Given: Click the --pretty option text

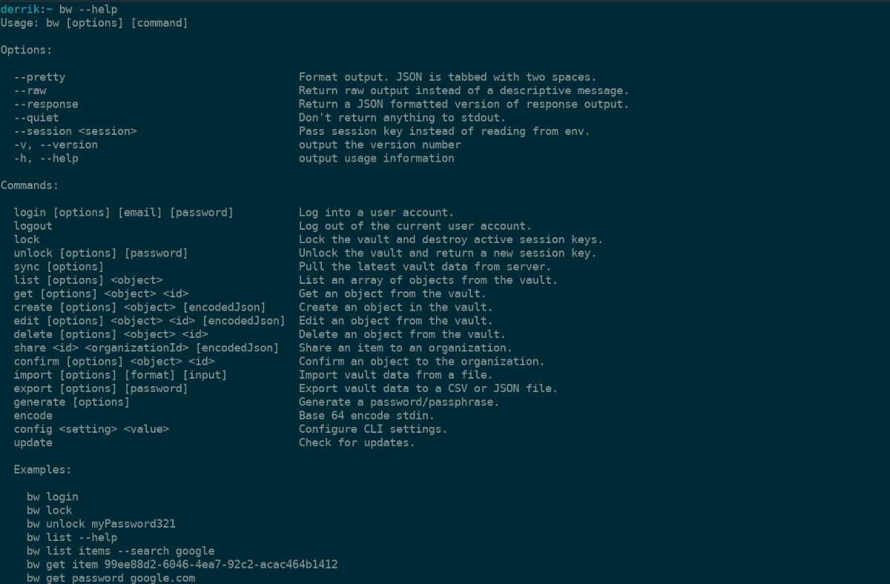Looking at the screenshot, I should (x=39, y=77).
